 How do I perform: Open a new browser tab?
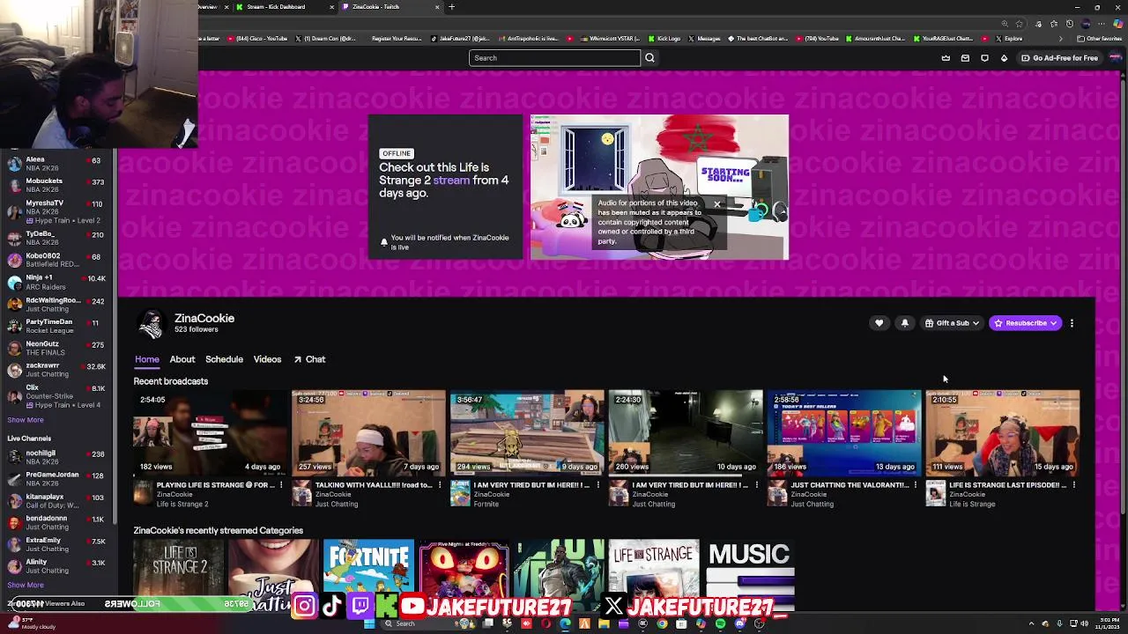(451, 7)
